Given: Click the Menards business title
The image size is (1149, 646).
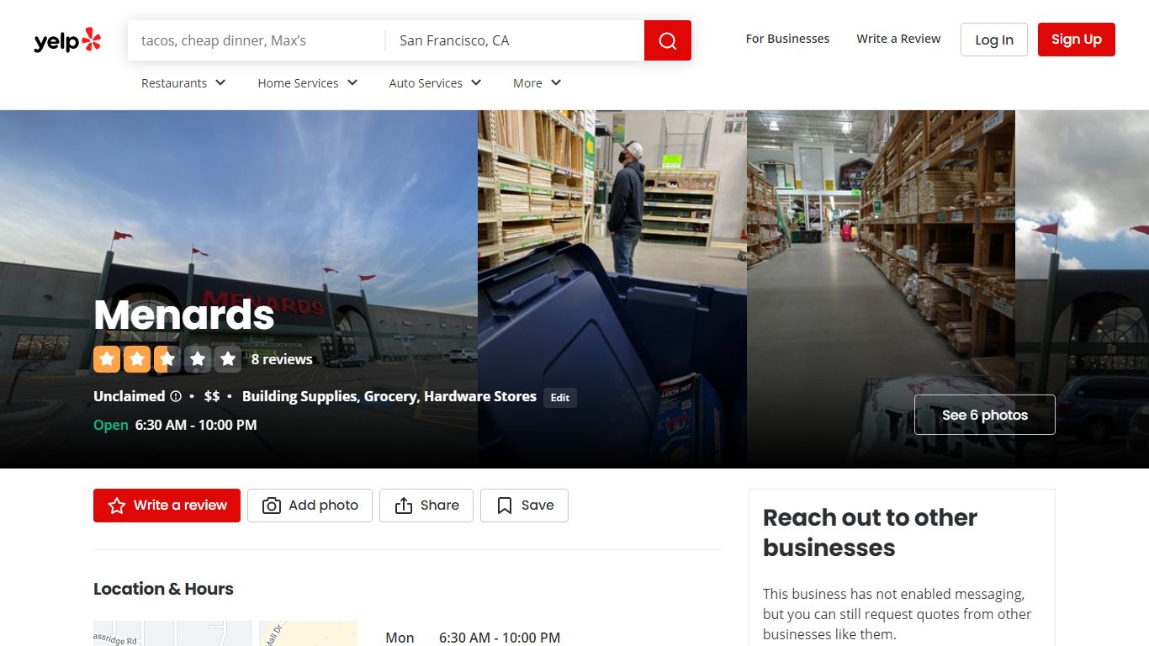Looking at the screenshot, I should click(184, 315).
